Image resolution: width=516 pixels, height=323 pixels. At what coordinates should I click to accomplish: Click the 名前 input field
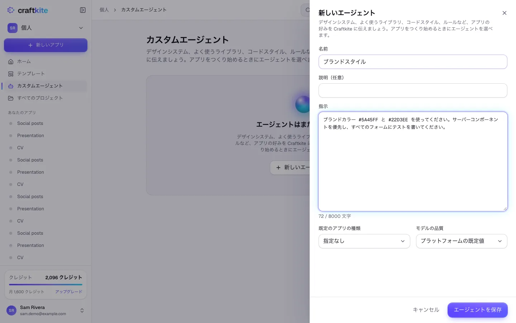[x=413, y=62]
